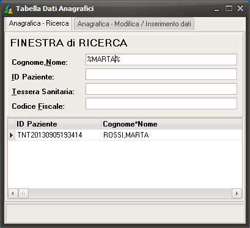Minimize the Tabella Dati Anagrafici window

[217, 9]
